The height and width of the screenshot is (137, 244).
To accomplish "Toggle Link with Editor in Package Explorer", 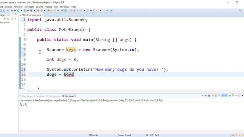I will [x=8, y=19].
